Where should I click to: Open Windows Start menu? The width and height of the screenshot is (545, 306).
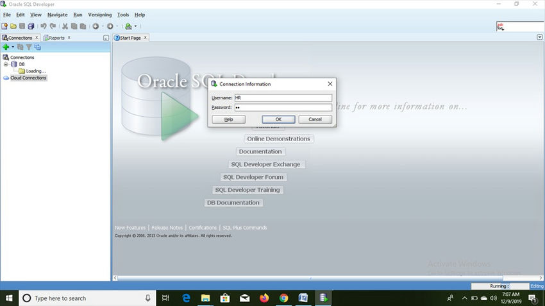(10, 298)
